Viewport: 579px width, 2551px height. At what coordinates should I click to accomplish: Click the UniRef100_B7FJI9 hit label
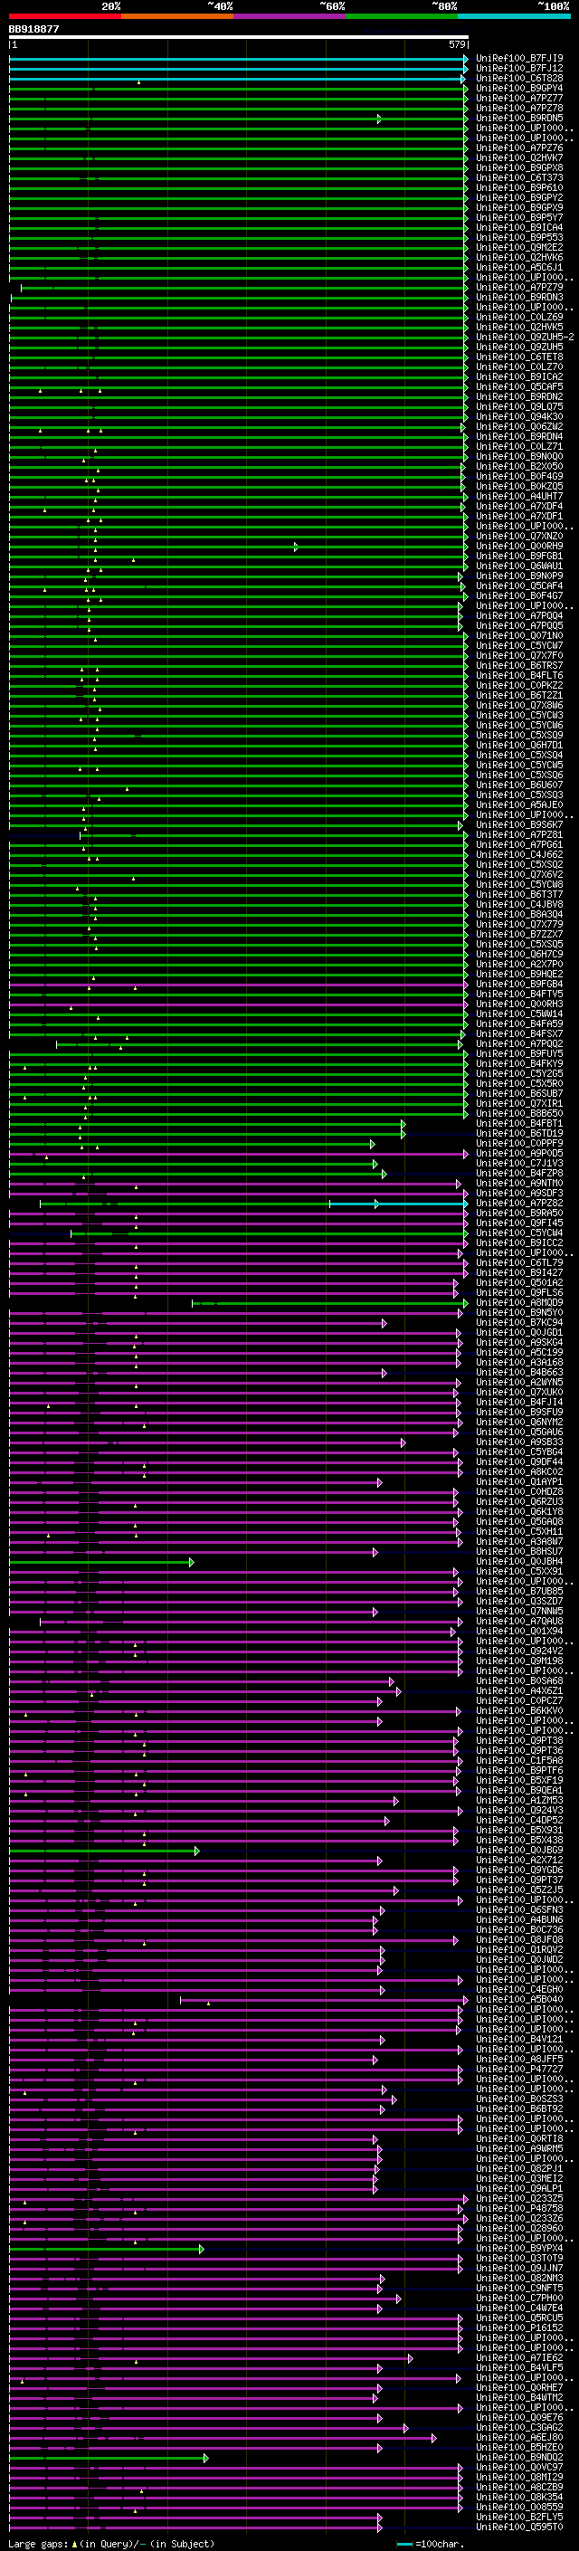[519, 59]
